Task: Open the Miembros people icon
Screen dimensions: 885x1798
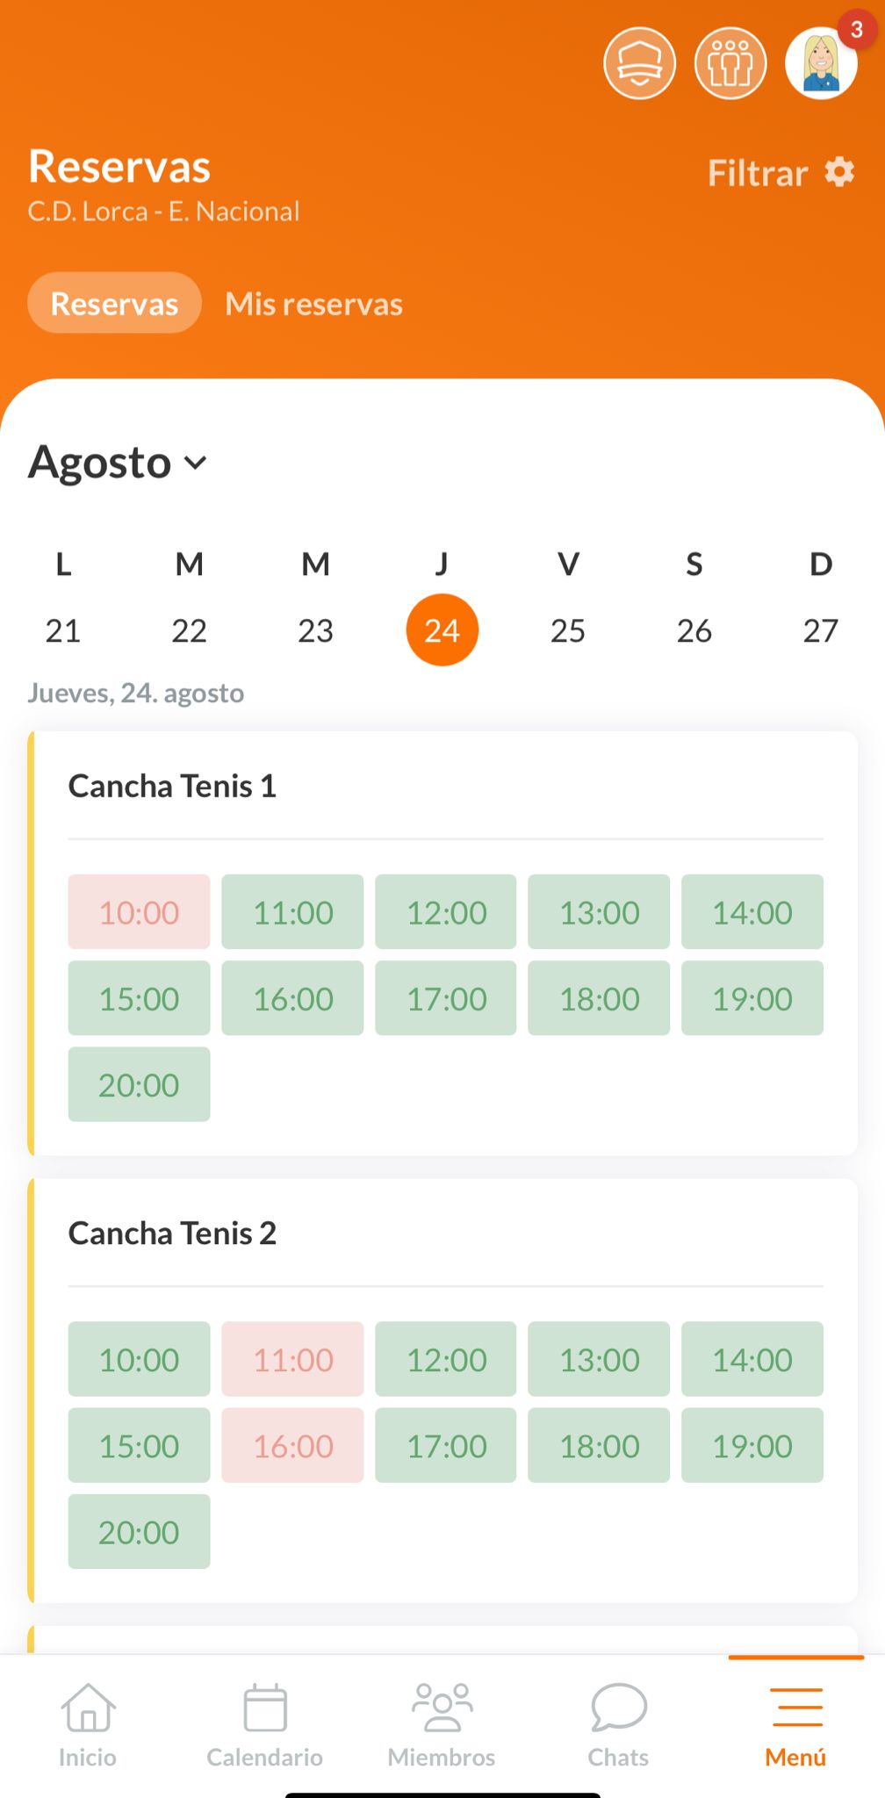Action: pos(442,1708)
